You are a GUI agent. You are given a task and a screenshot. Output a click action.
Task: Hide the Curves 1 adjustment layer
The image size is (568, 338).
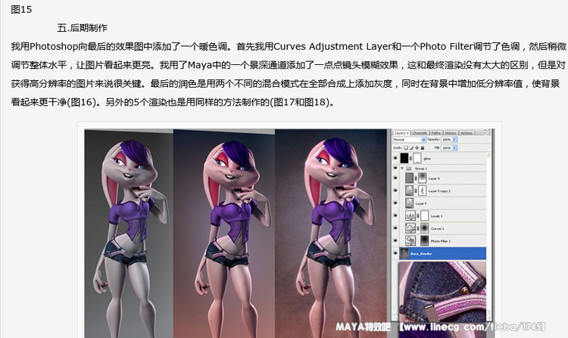point(395,228)
